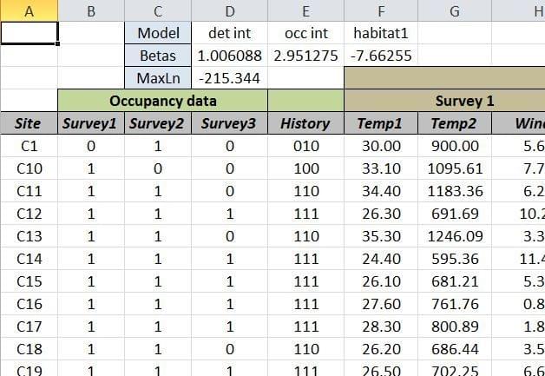Click the cell containing 1095.61
Image resolution: width=545 pixels, height=376 pixels.
[455, 168]
